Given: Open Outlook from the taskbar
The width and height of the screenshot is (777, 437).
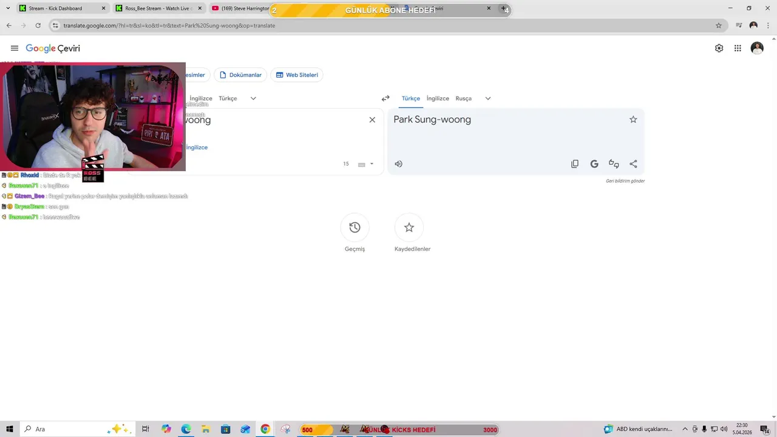Looking at the screenshot, I should tap(245, 429).
